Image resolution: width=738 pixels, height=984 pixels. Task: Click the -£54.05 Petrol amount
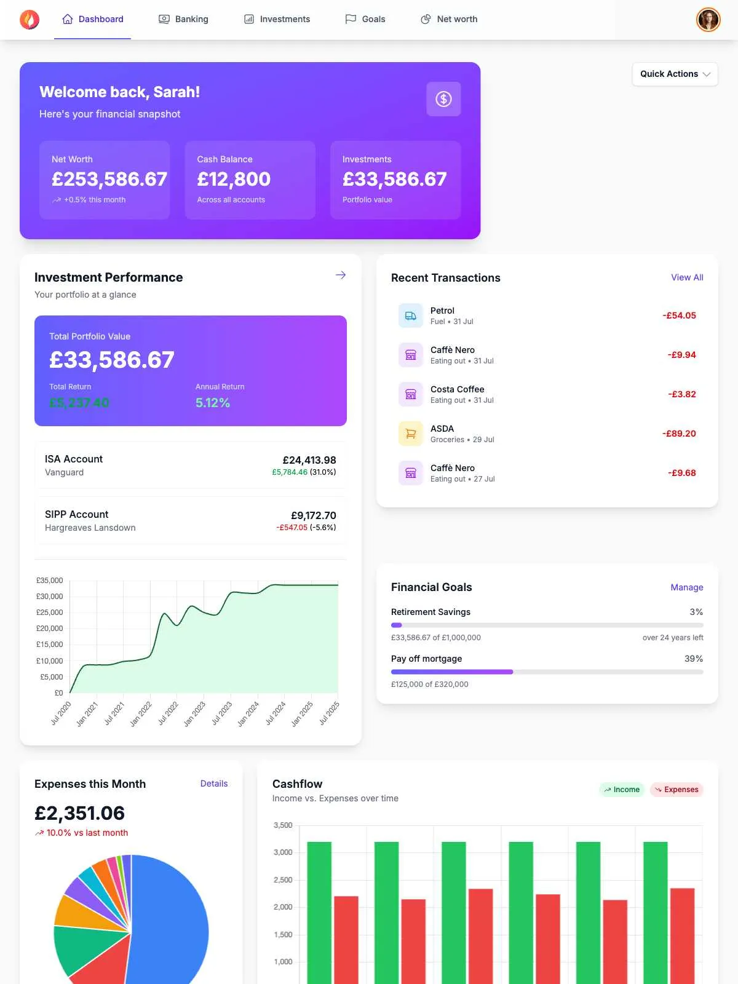679,315
